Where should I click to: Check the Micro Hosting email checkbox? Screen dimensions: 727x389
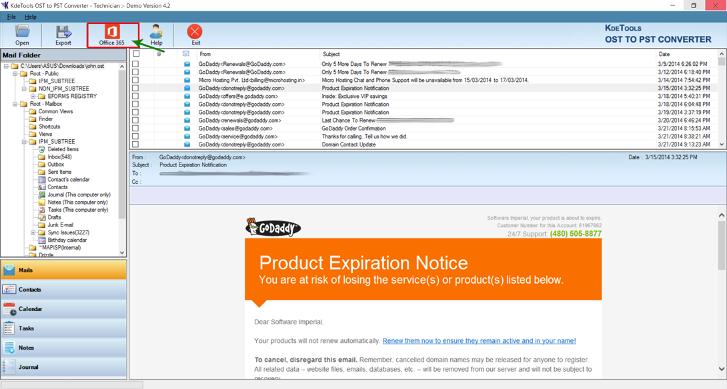click(x=136, y=80)
